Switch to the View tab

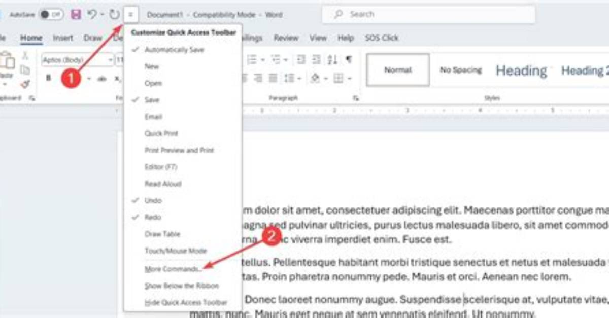pos(318,38)
